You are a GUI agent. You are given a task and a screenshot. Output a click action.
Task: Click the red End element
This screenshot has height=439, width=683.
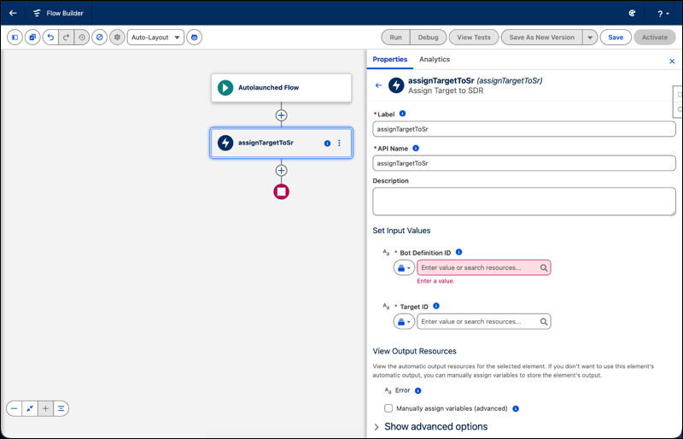(282, 192)
